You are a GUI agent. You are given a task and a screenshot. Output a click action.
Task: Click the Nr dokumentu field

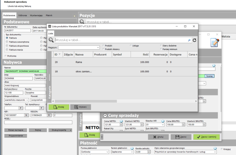[18, 30]
